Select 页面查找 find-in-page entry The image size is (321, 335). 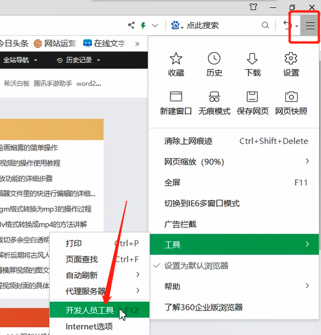pos(100,259)
